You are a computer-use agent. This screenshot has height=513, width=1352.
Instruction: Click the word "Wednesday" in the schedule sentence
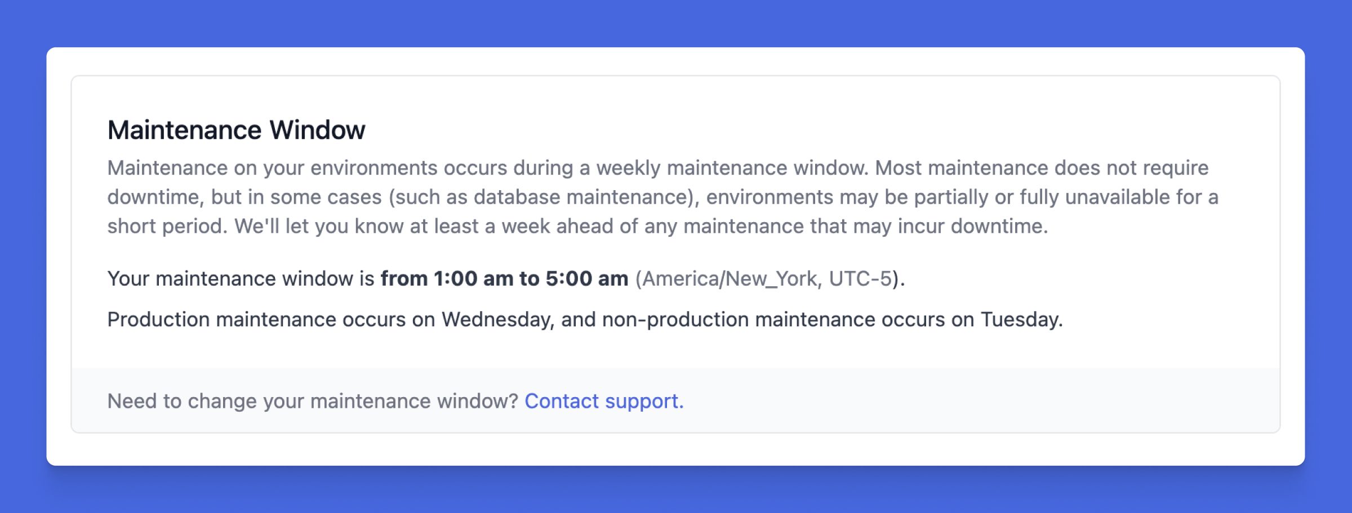[496, 319]
